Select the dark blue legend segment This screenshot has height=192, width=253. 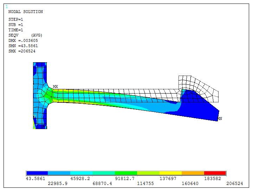click(37, 173)
